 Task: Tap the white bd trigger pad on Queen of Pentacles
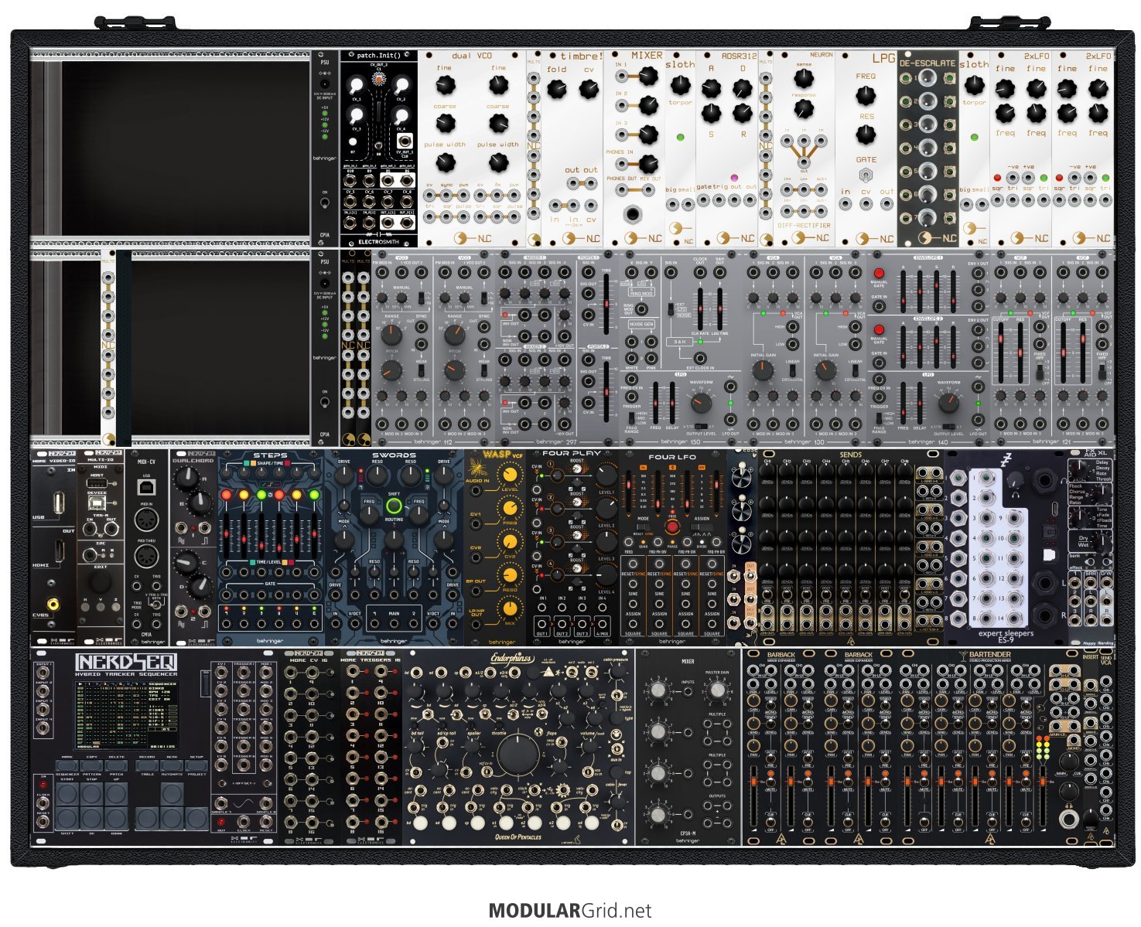419,823
